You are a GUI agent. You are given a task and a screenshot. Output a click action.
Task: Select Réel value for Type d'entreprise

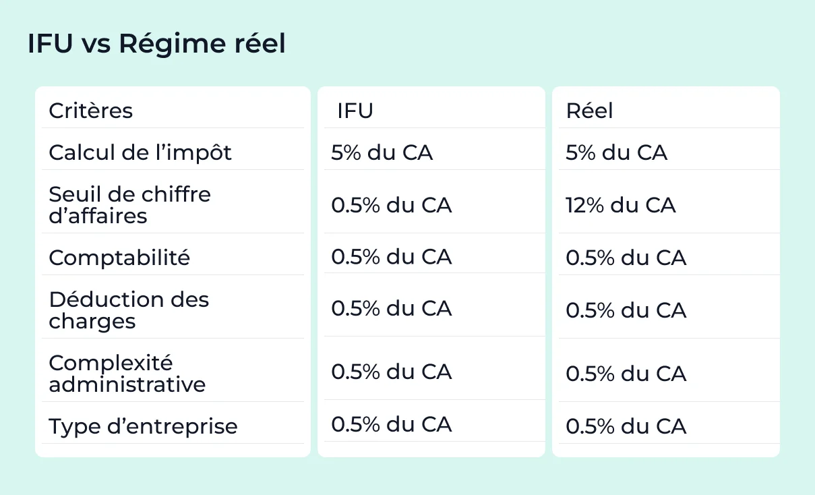tap(626, 426)
